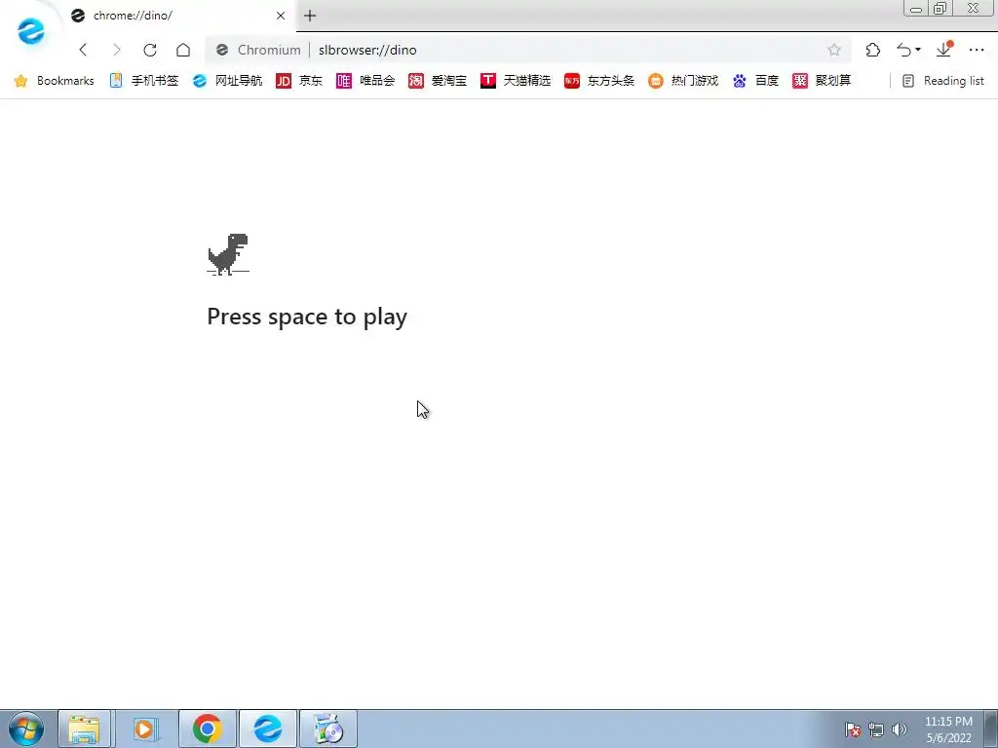Click the forward navigation arrow
Image resolution: width=998 pixels, height=748 pixels.
click(117, 50)
